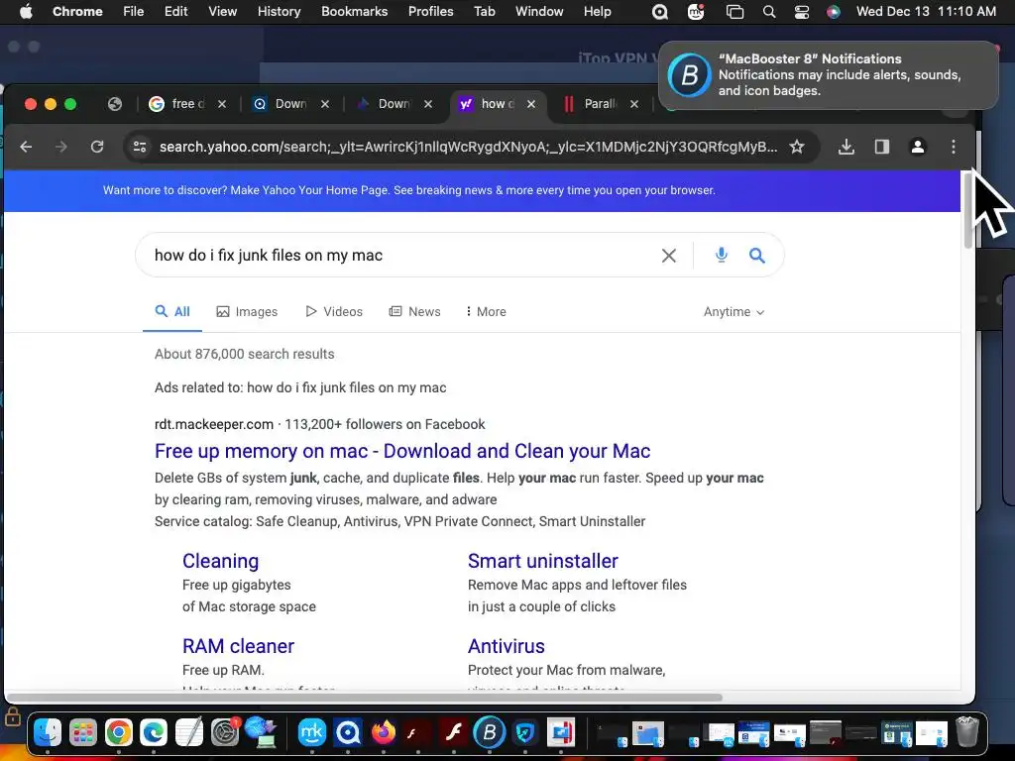1015x761 pixels.
Task: Select the News results tab
Action: pos(414,312)
